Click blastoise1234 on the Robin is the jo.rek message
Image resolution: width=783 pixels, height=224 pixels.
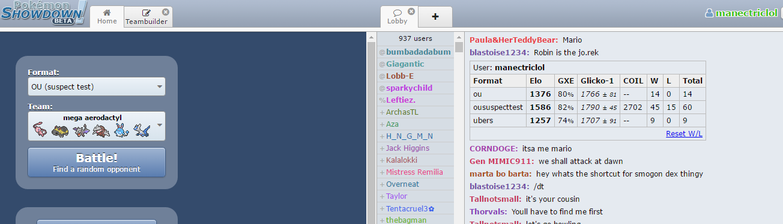tap(500, 52)
